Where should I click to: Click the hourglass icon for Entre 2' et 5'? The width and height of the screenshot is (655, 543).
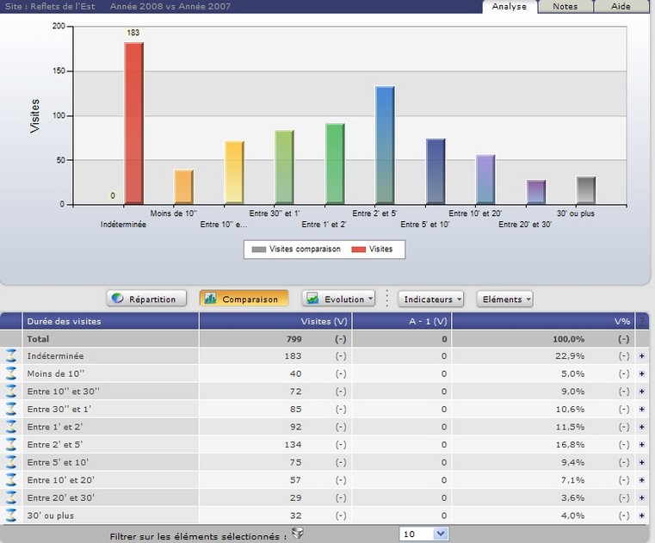[11, 445]
